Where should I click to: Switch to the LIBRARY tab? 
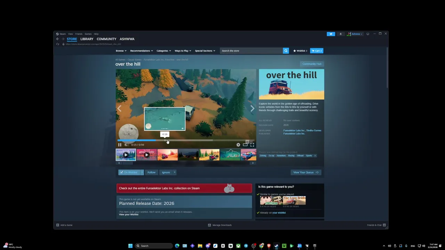(87, 39)
